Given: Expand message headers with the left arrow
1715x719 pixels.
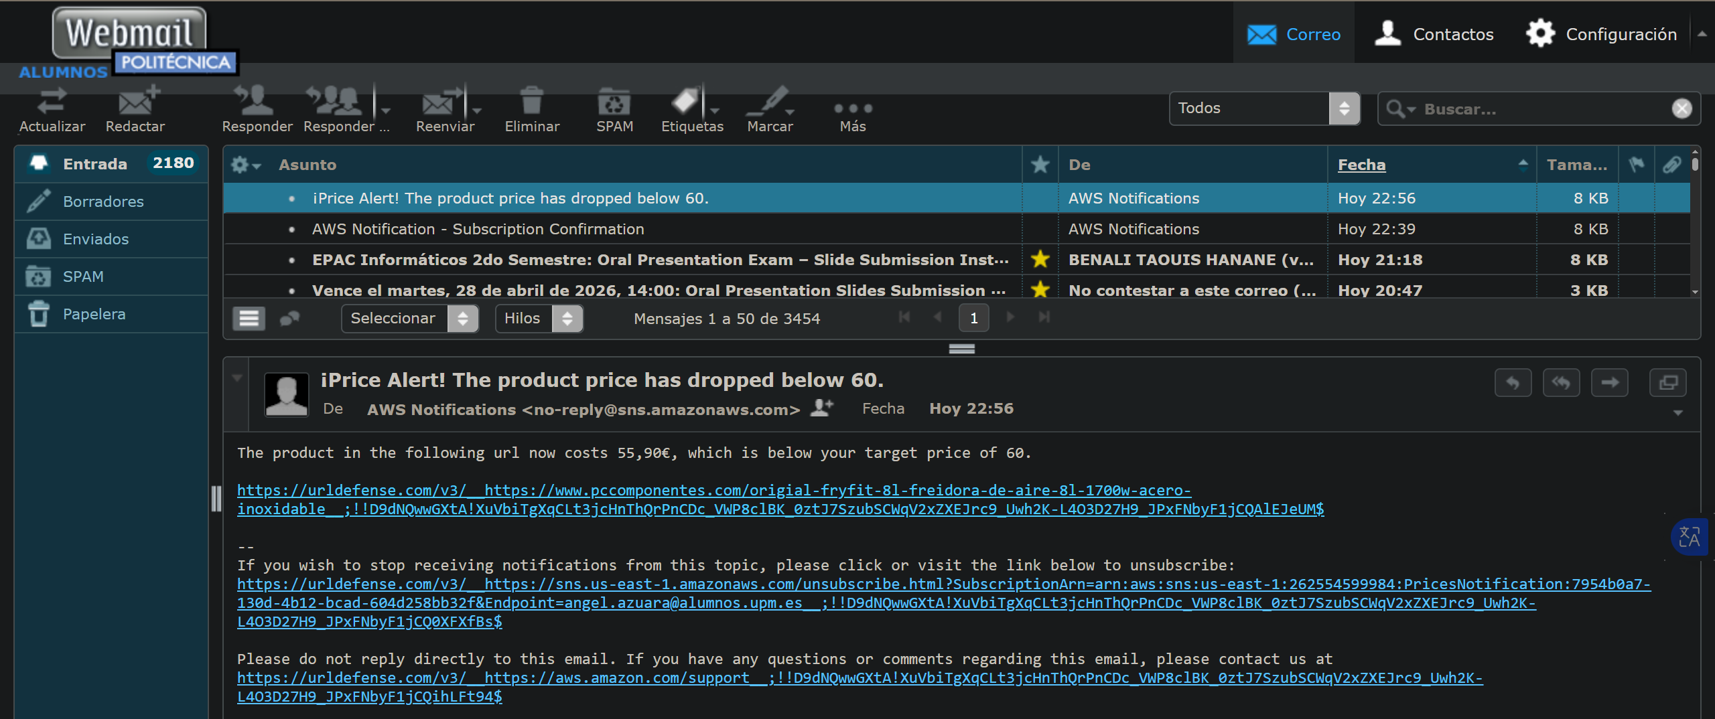Looking at the screenshot, I should (236, 378).
